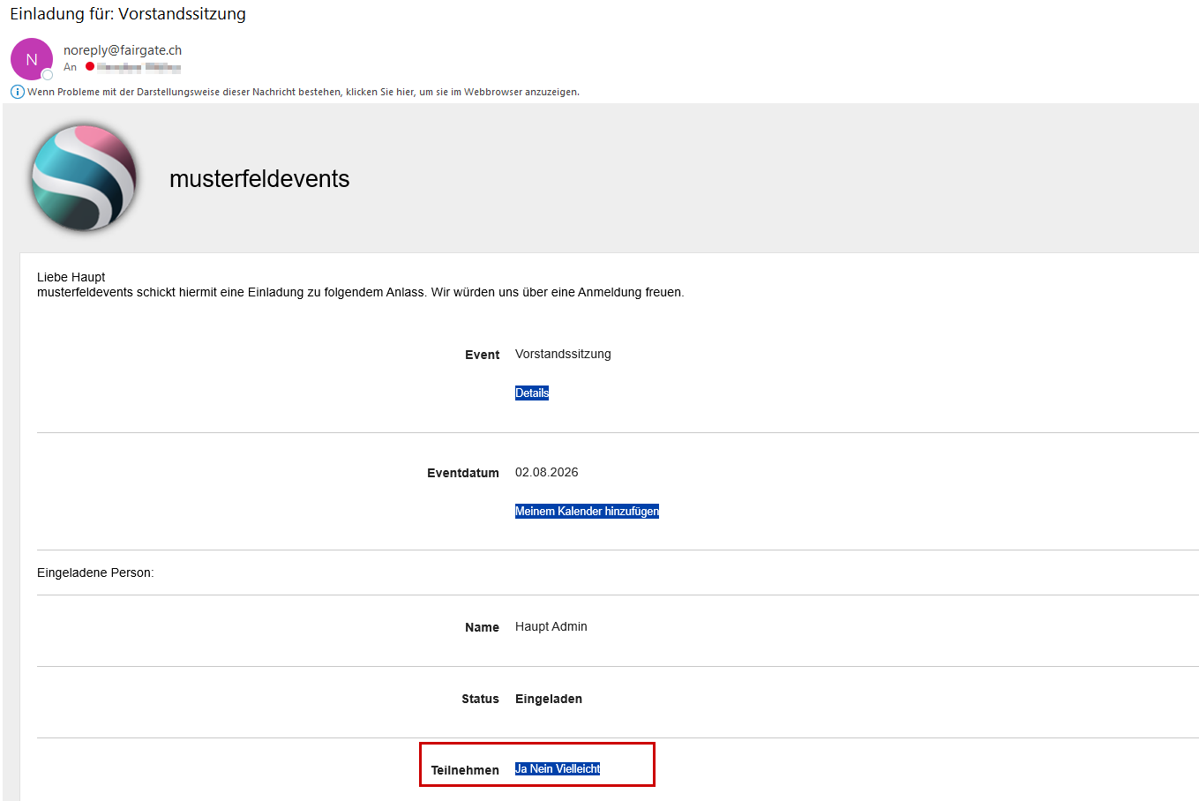This screenshot has width=1199, height=801.
Task: Click the "musterfeldevents" header title
Action: pyautogui.click(x=259, y=179)
